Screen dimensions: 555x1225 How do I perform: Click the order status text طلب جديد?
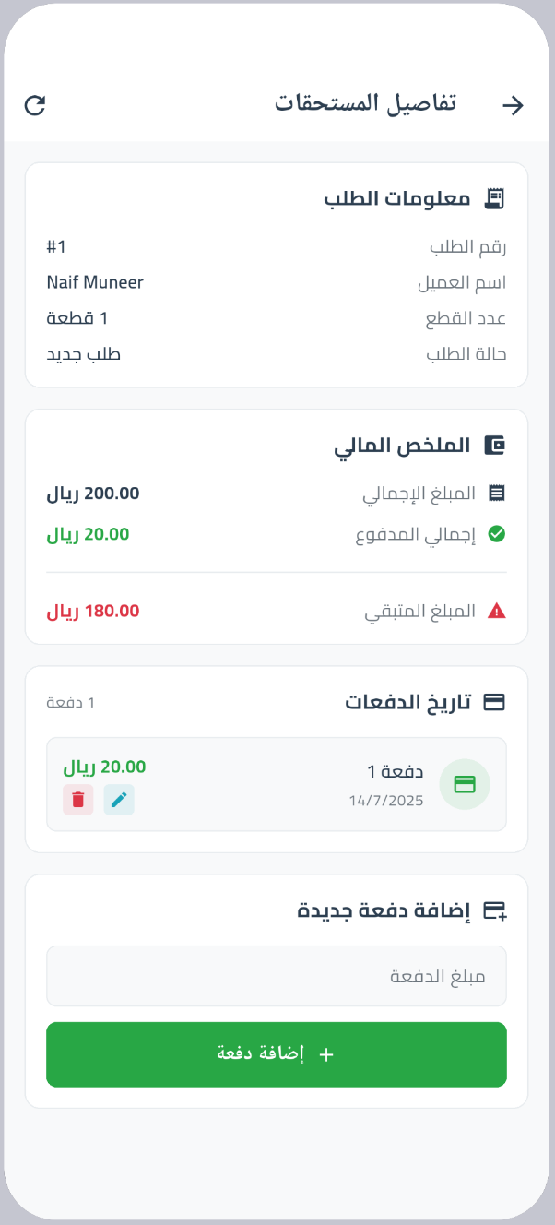tap(84, 353)
